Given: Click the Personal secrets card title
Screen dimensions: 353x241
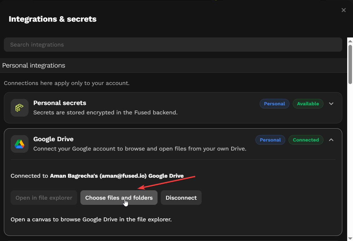Looking at the screenshot, I should click(x=60, y=103).
